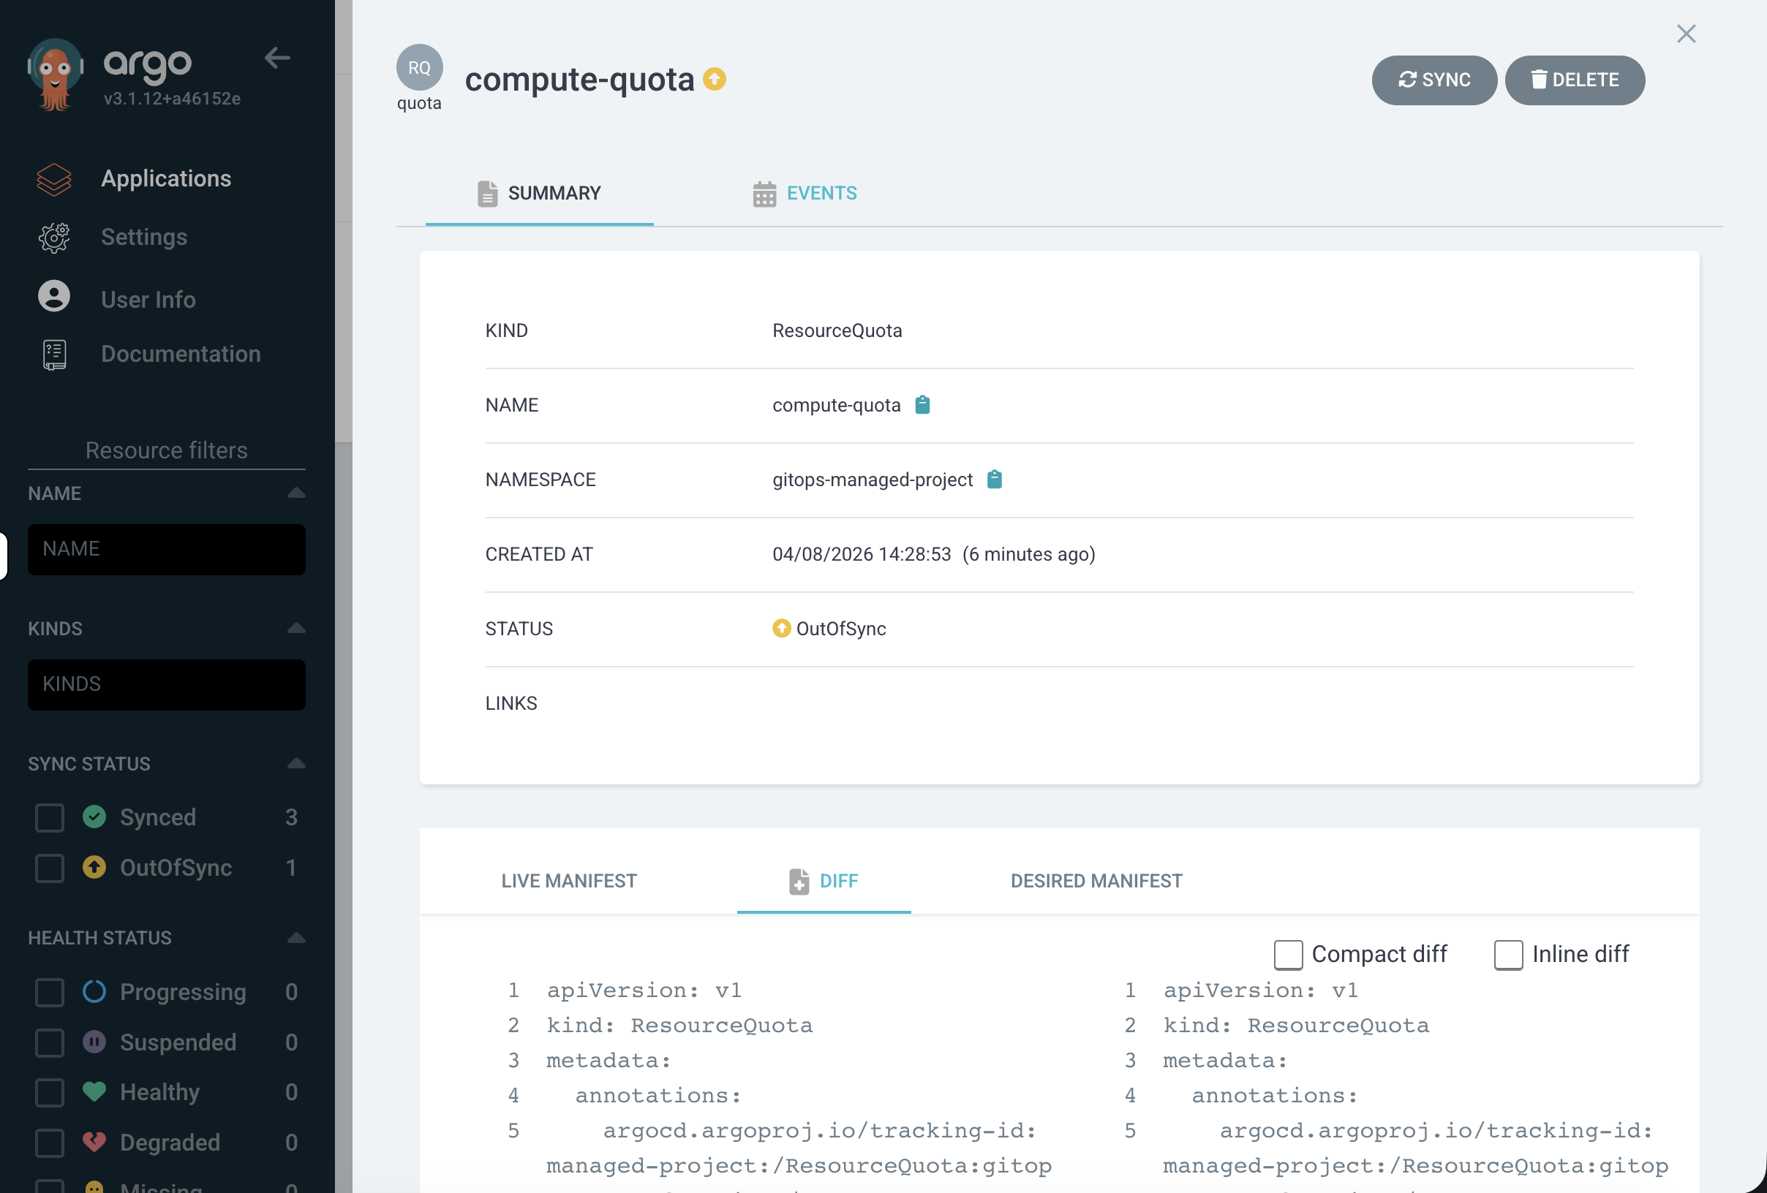The height and width of the screenshot is (1193, 1767).
Task: Click the 'v3.1.12+a46152e' version label
Action: pyautogui.click(x=173, y=99)
